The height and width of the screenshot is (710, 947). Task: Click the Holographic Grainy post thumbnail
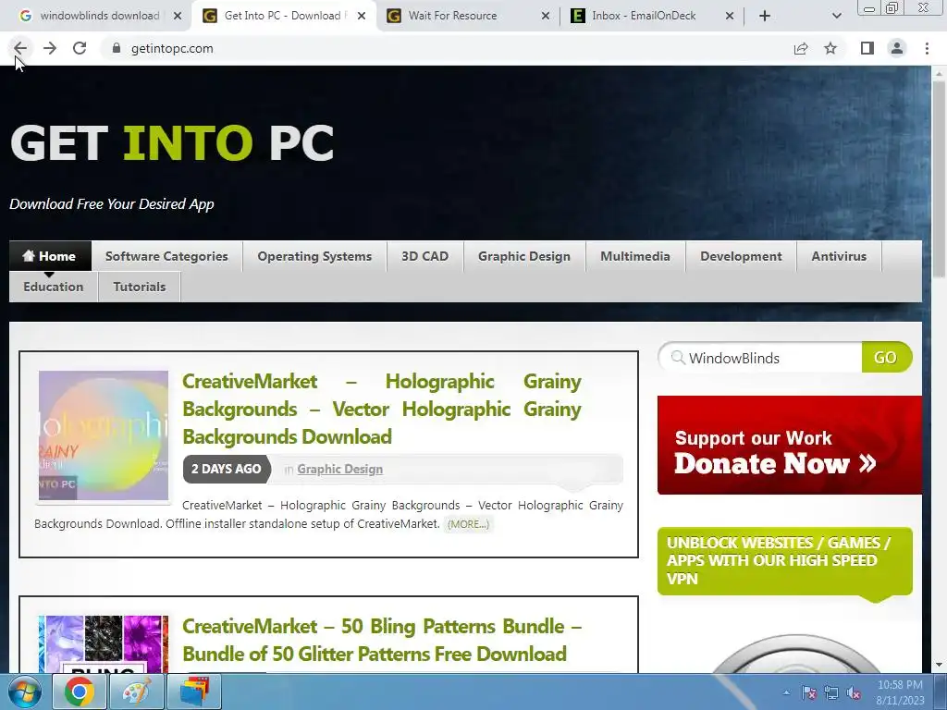point(104,435)
